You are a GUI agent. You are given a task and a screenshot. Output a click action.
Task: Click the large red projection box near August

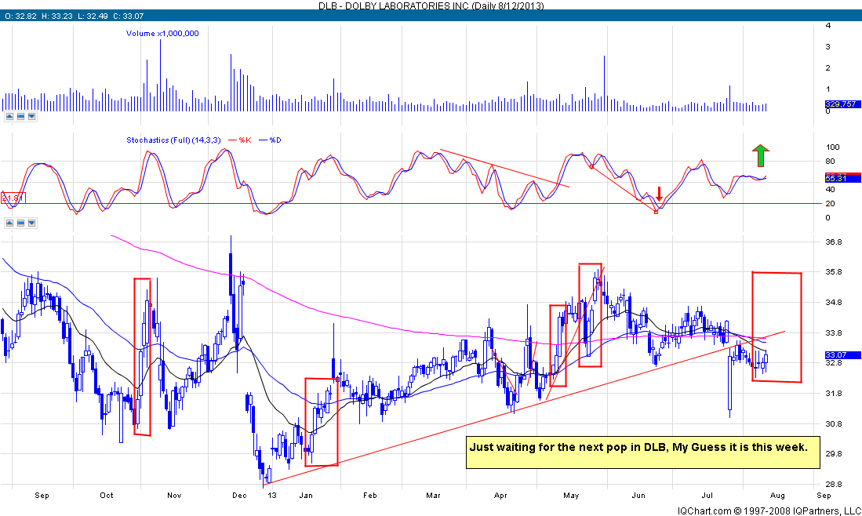pos(777,327)
